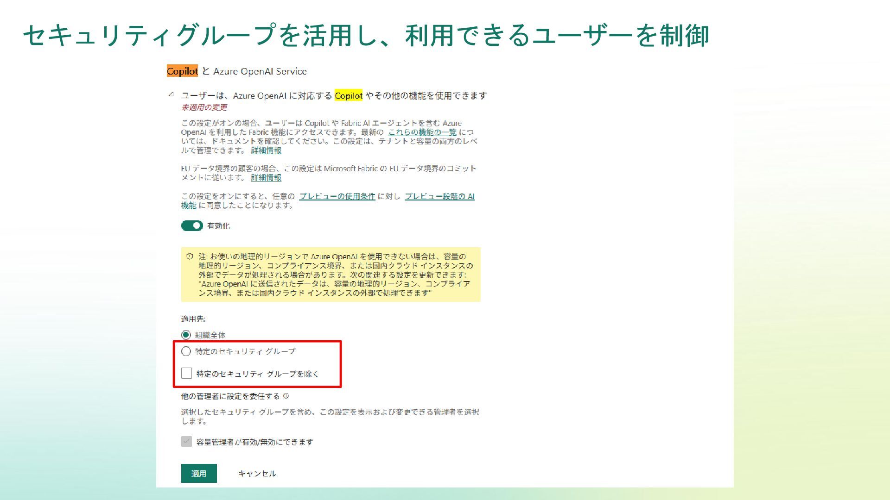Collapse the Copilot setting expander triangle
Image resolution: width=890 pixels, height=500 pixels.
coord(171,94)
